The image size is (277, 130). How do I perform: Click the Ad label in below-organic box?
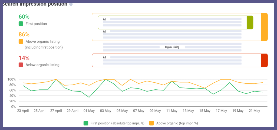(x=104, y=57)
